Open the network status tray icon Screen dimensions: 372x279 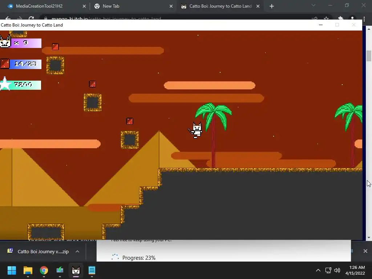[328, 270]
